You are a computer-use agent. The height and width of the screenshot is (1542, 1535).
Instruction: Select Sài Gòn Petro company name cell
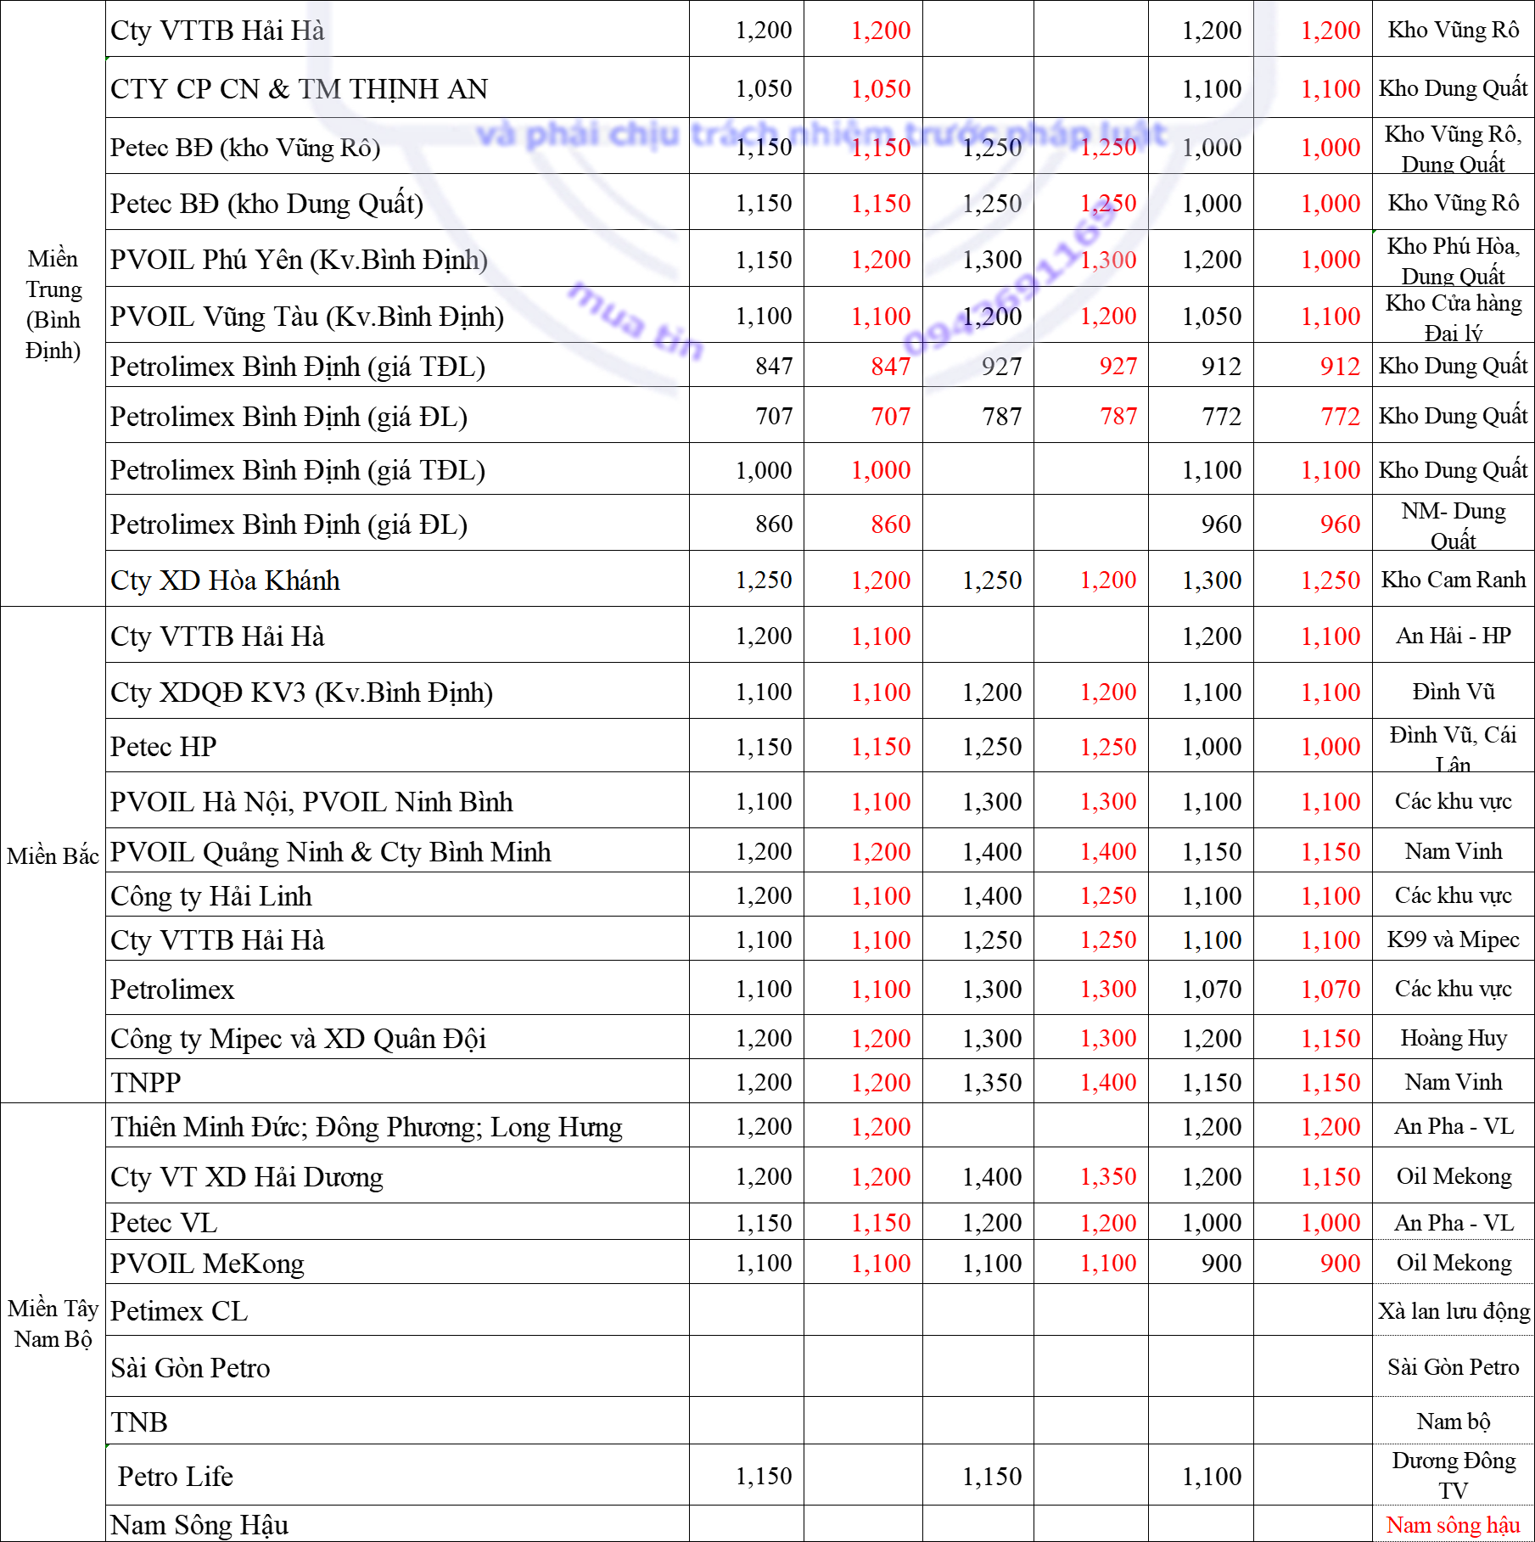click(x=397, y=1367)
